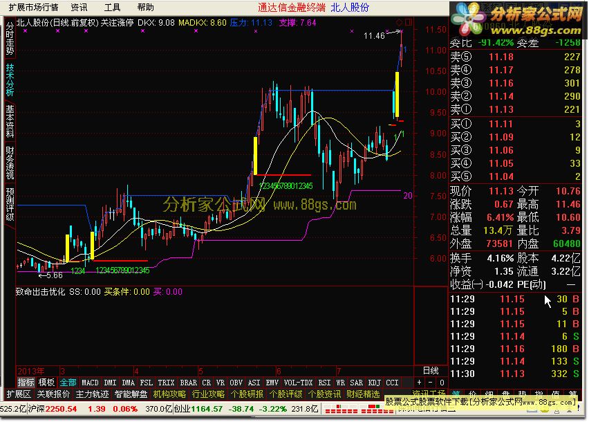Click the 11:30 tick row with 332 S

[515, 374]
